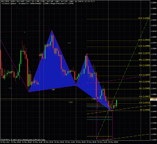Screen dimensions: 157x144
Task: Click the 1.26805 value on price axis
Action: click(153, 3)
